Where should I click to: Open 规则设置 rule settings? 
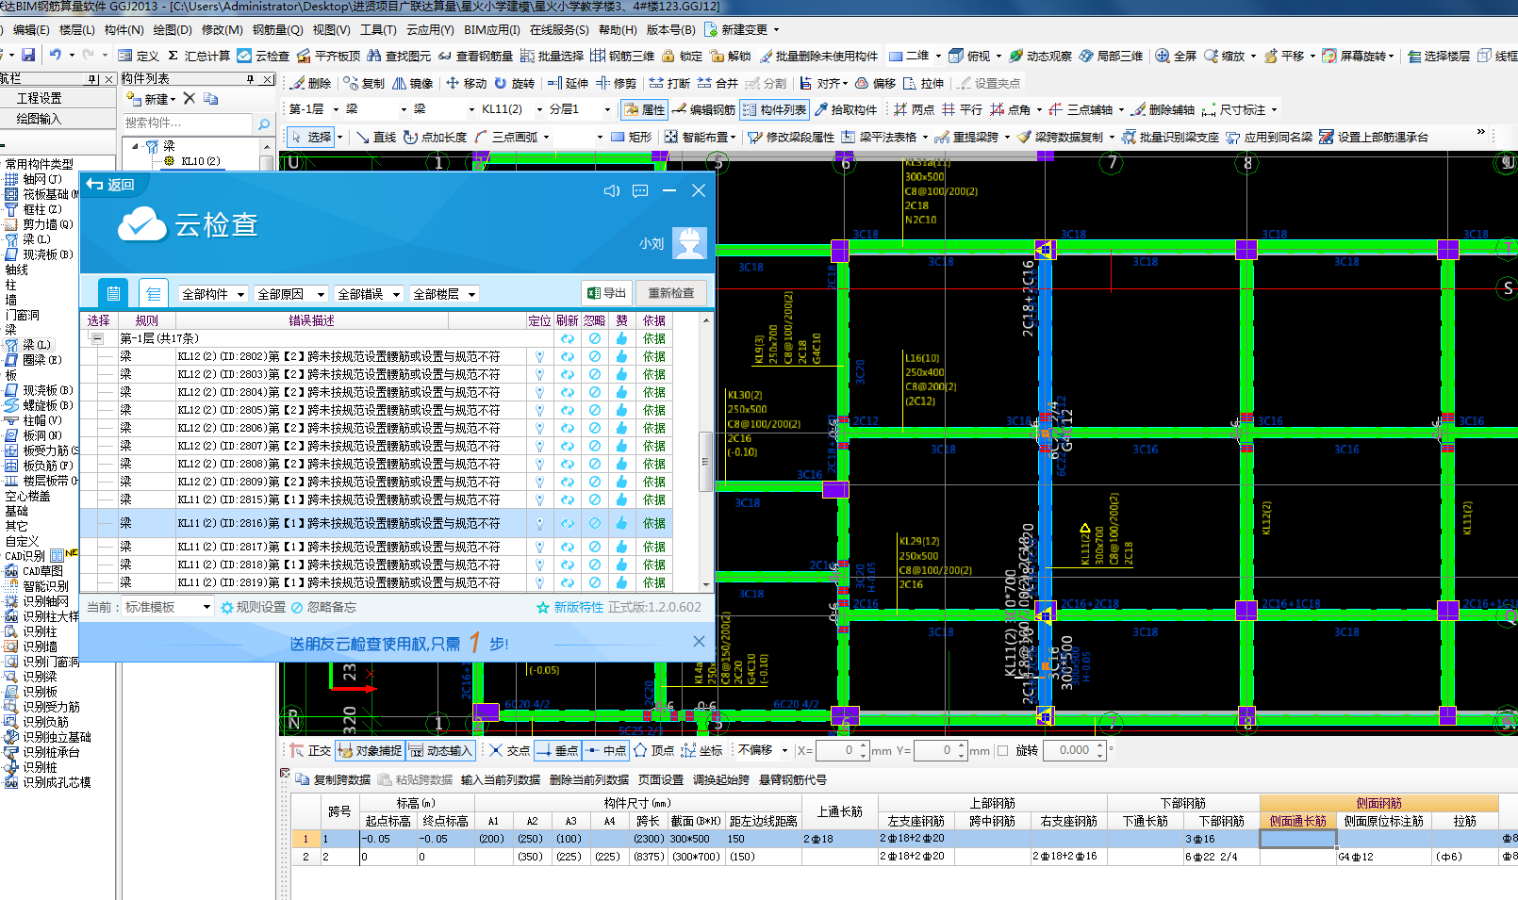[x=253, y=607]
